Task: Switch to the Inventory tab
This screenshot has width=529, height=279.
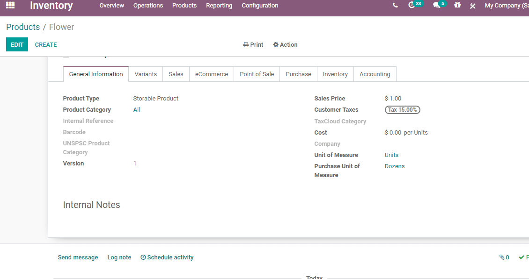Action: (x=335, y=74)
